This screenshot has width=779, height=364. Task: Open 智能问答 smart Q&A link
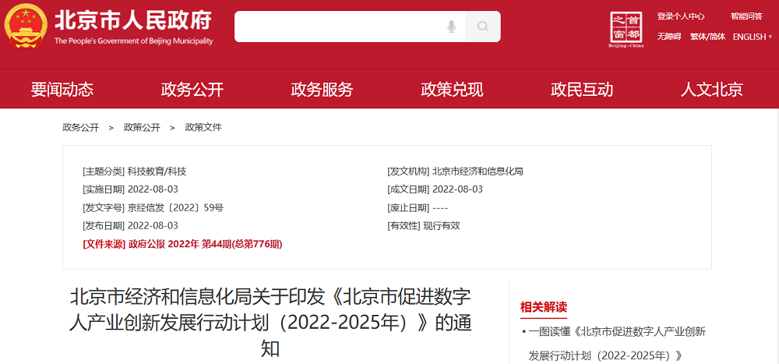(746, 16)
